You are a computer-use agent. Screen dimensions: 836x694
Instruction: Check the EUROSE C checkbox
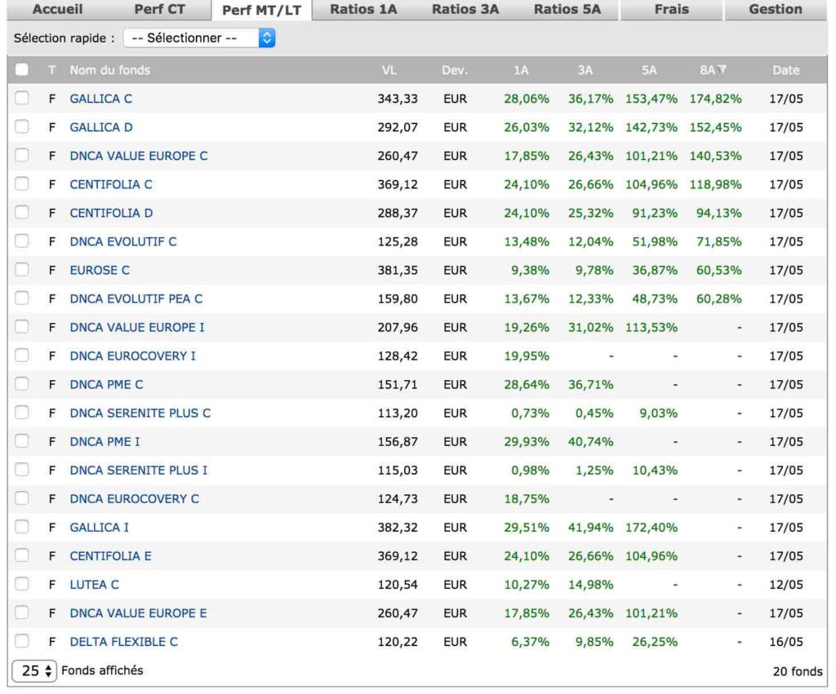click(22, 269)
